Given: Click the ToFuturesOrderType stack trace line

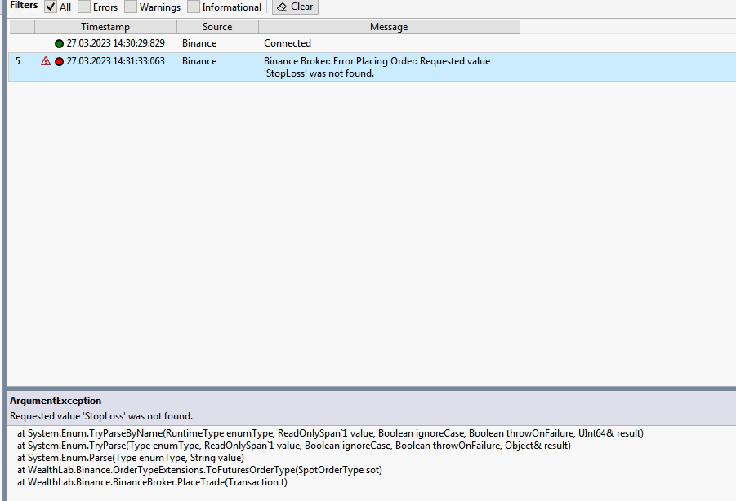Looking at the screenshot, I should pos(205,470).
